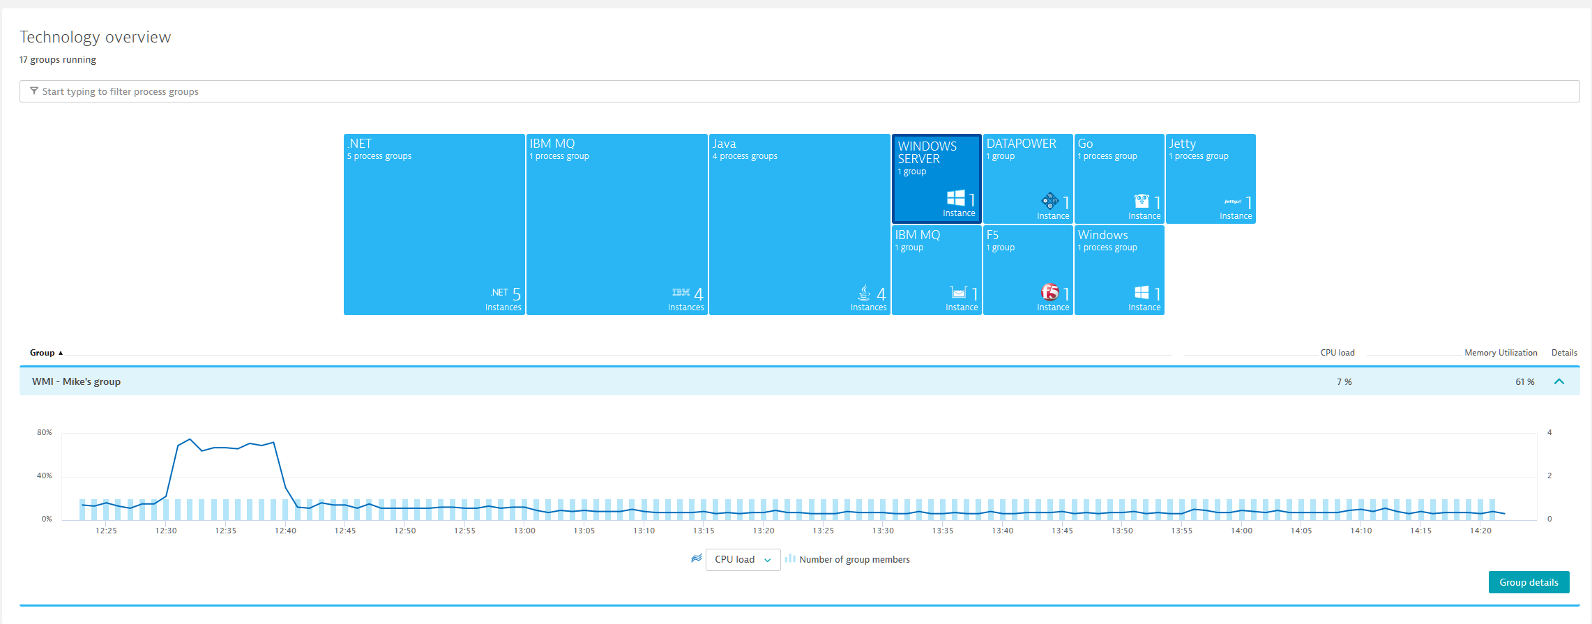The width and height of the screenshot is (1592, 624).
Task: Click the 17 groups running text
Action: pos(58,60)
